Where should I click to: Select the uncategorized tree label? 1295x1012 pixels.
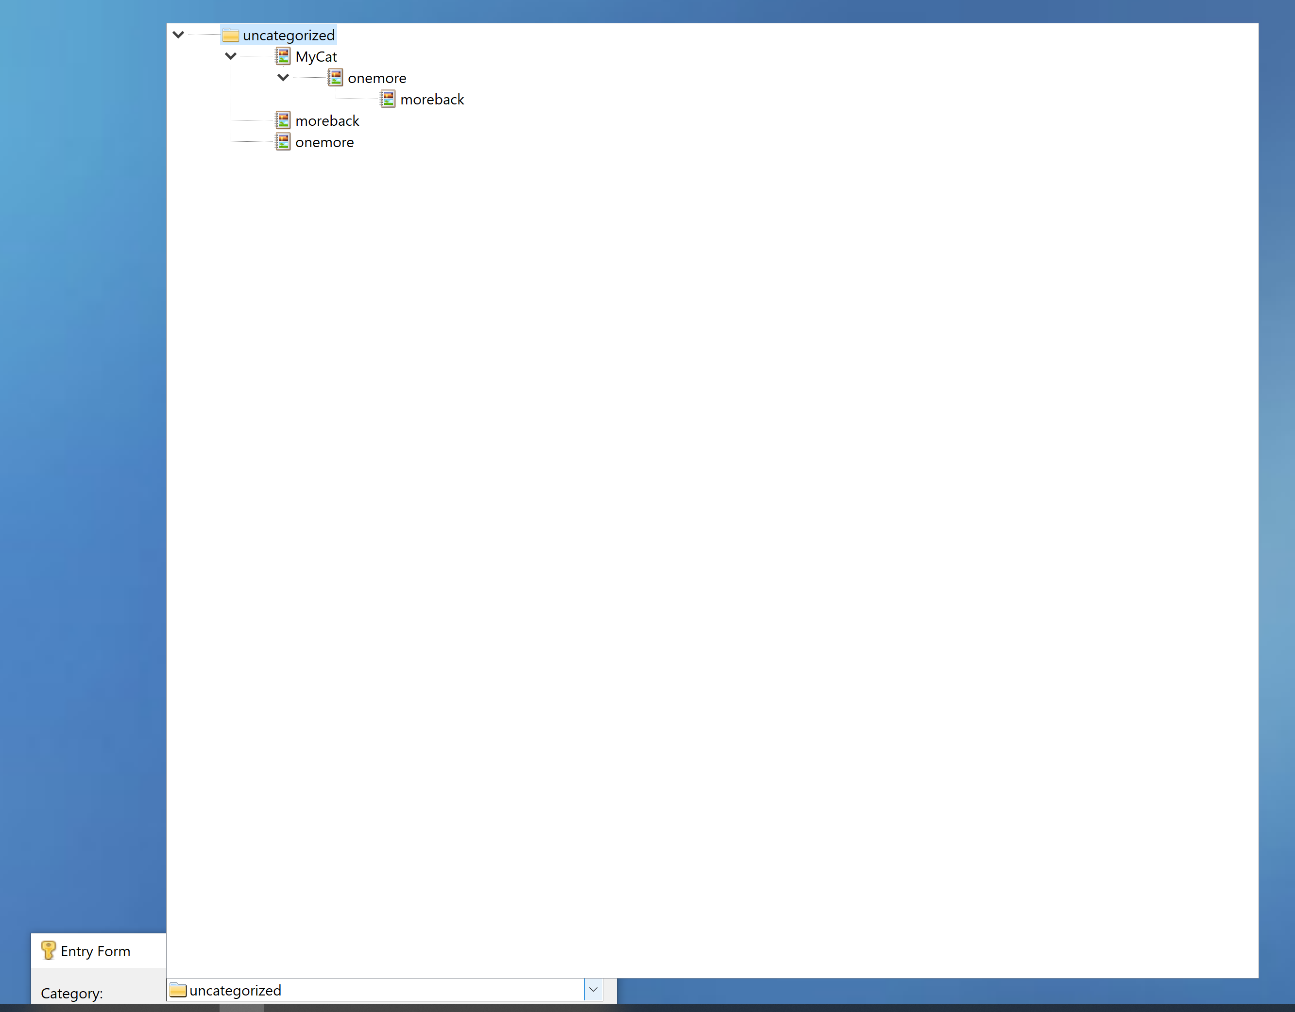289,35
